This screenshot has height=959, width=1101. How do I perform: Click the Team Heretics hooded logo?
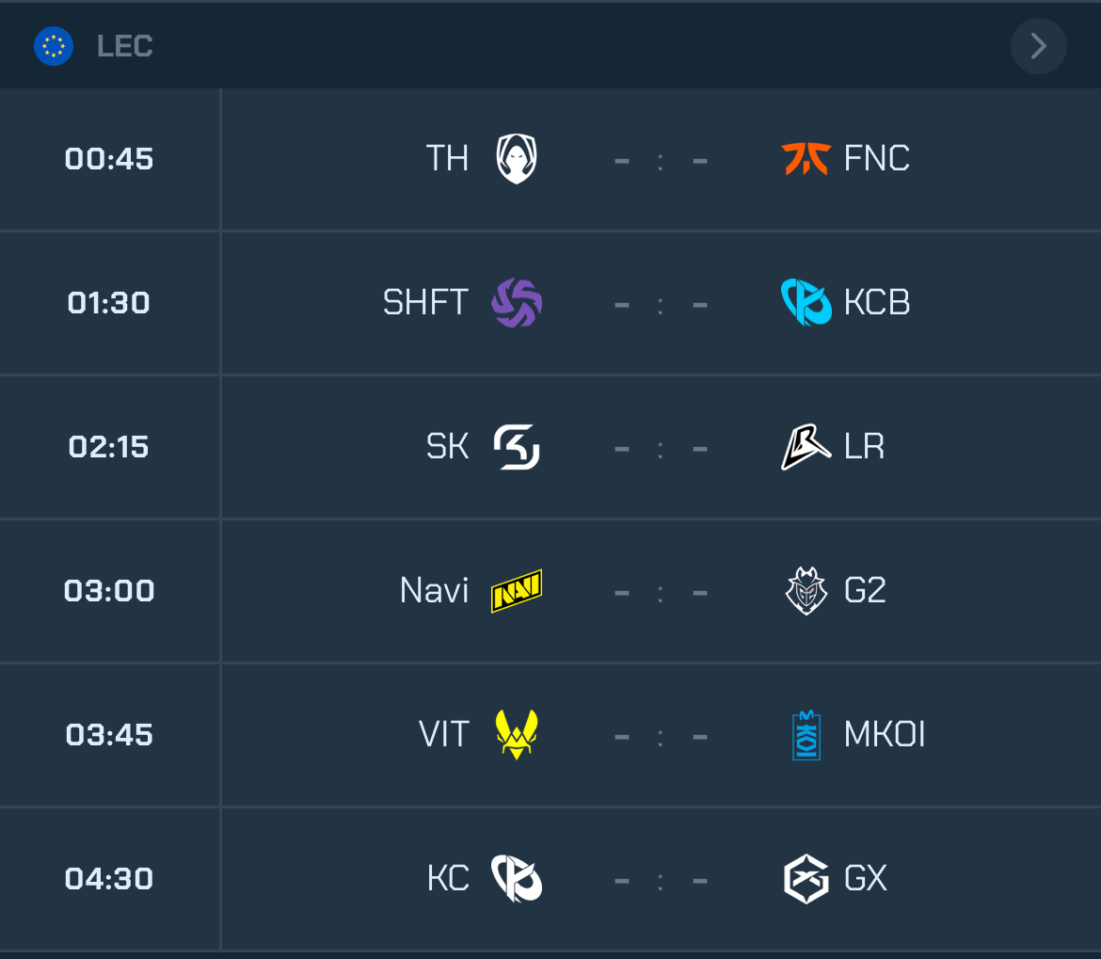517,159
